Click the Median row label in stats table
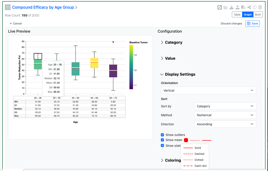Screen dimensions: 268x171 pos(18,109)
